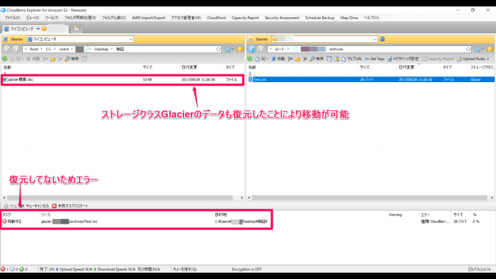Open the マイコンピュータ Source dropdown
The width and height of the screenshot is (496, 279).
(x=80, y=39)
